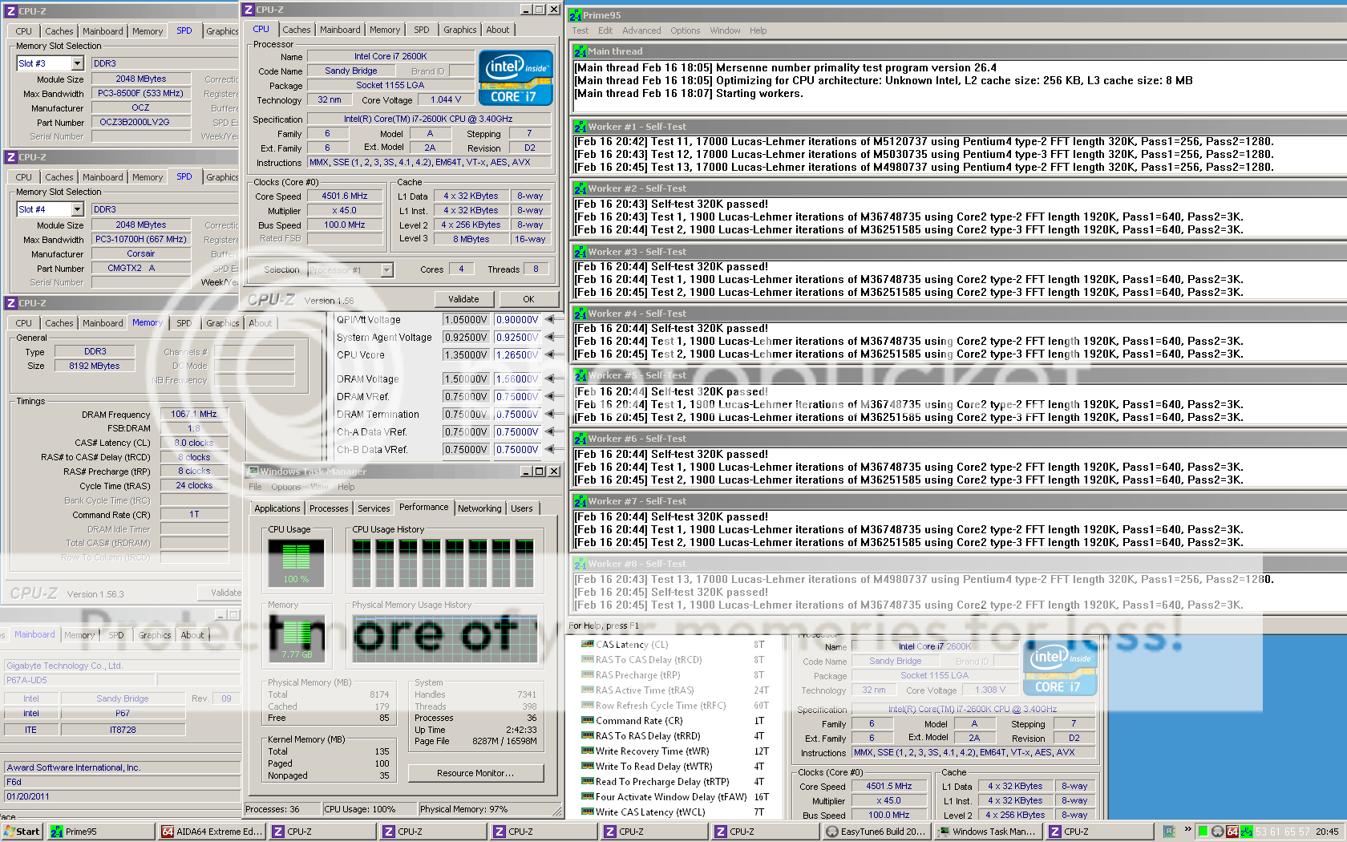Open the Networking tab in Task Manager

pos(479,508)
